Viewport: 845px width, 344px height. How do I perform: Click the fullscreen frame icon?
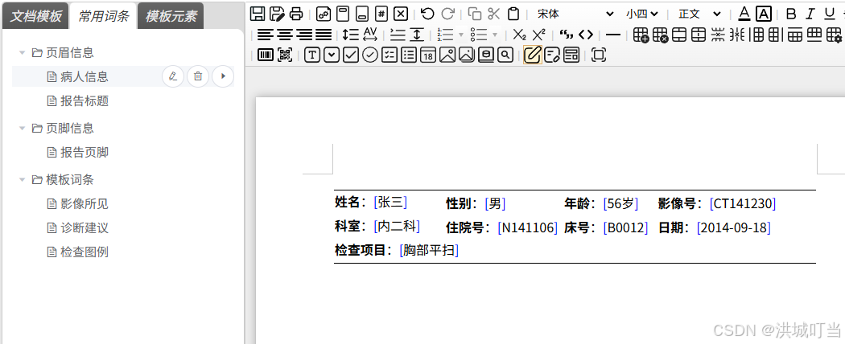[x=598, y=55]
